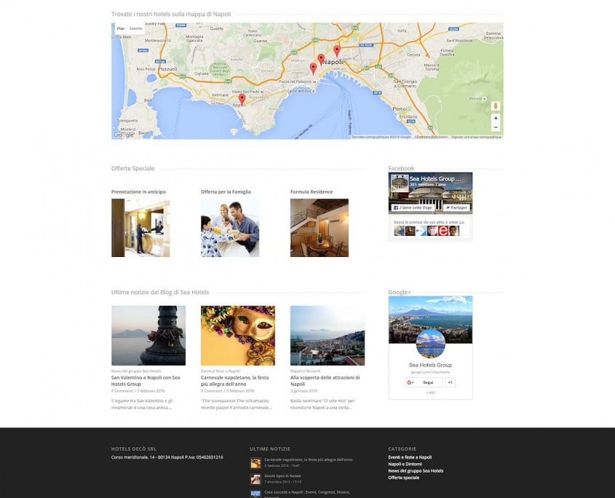Open the Sea Hotels Group Facebook page avatar
This screenshot has height=498, width=615.
[x=400, y=183]
